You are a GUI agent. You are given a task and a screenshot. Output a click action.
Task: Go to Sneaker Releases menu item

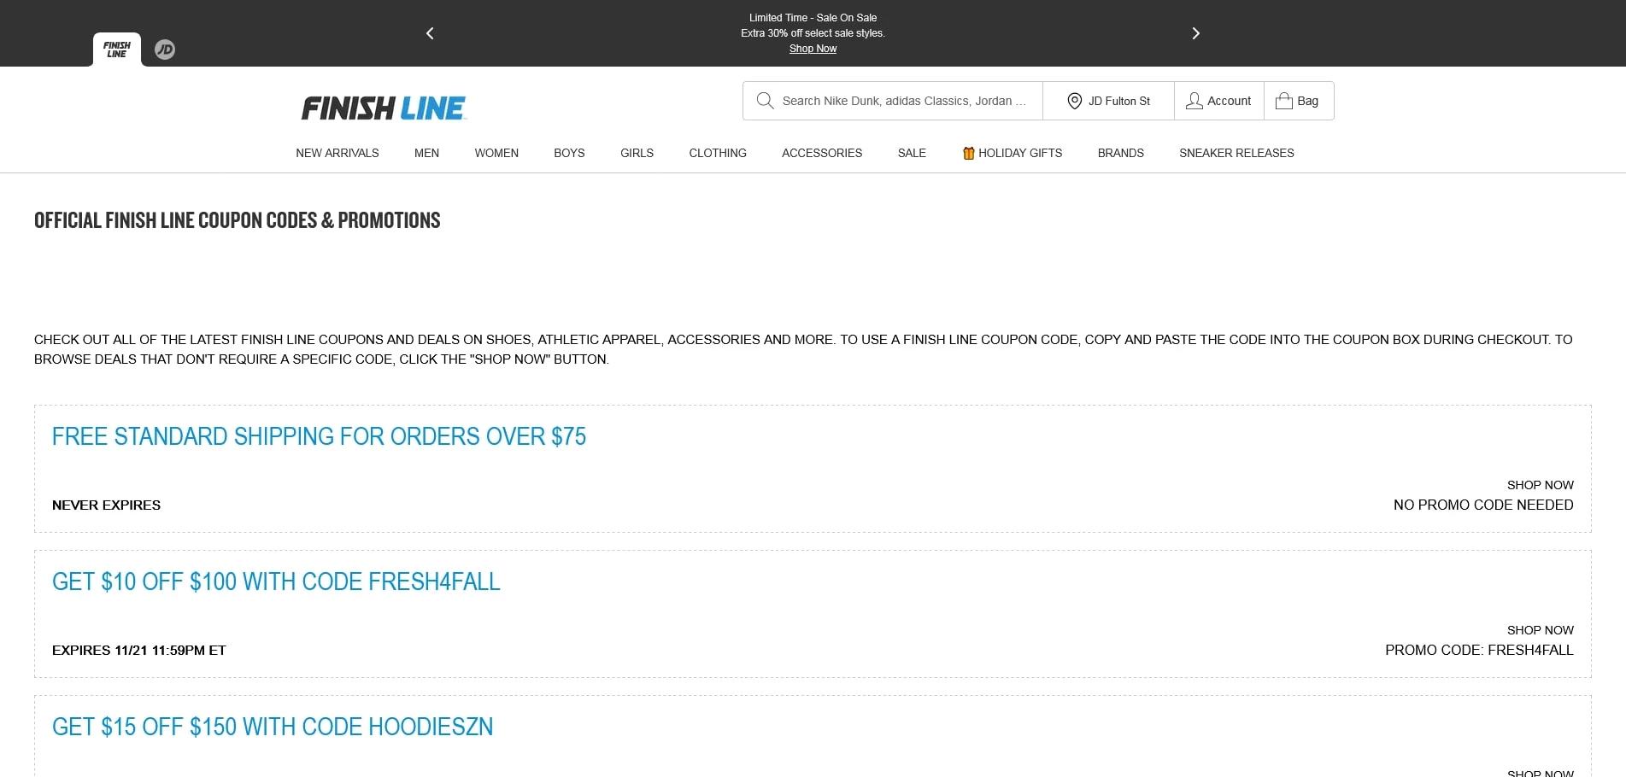point(1236,153)
